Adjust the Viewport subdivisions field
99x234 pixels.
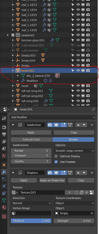point(31,155)
